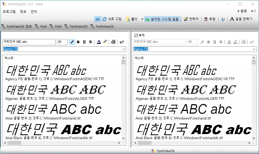Click the left preview text input field
The height and width of the screenshot is (154, 259).
[x=29, y=42]
